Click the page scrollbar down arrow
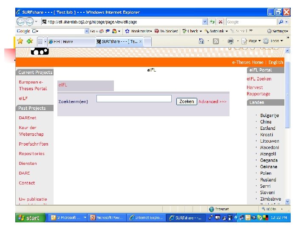The width and height of the screenshot is (306, 230). coord(287,201)
